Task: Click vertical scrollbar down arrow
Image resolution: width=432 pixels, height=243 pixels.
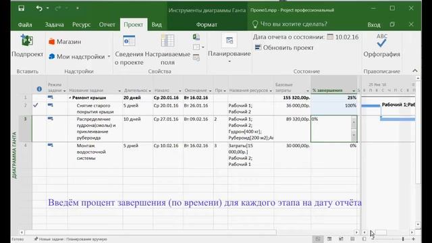Action: point(418,225)
